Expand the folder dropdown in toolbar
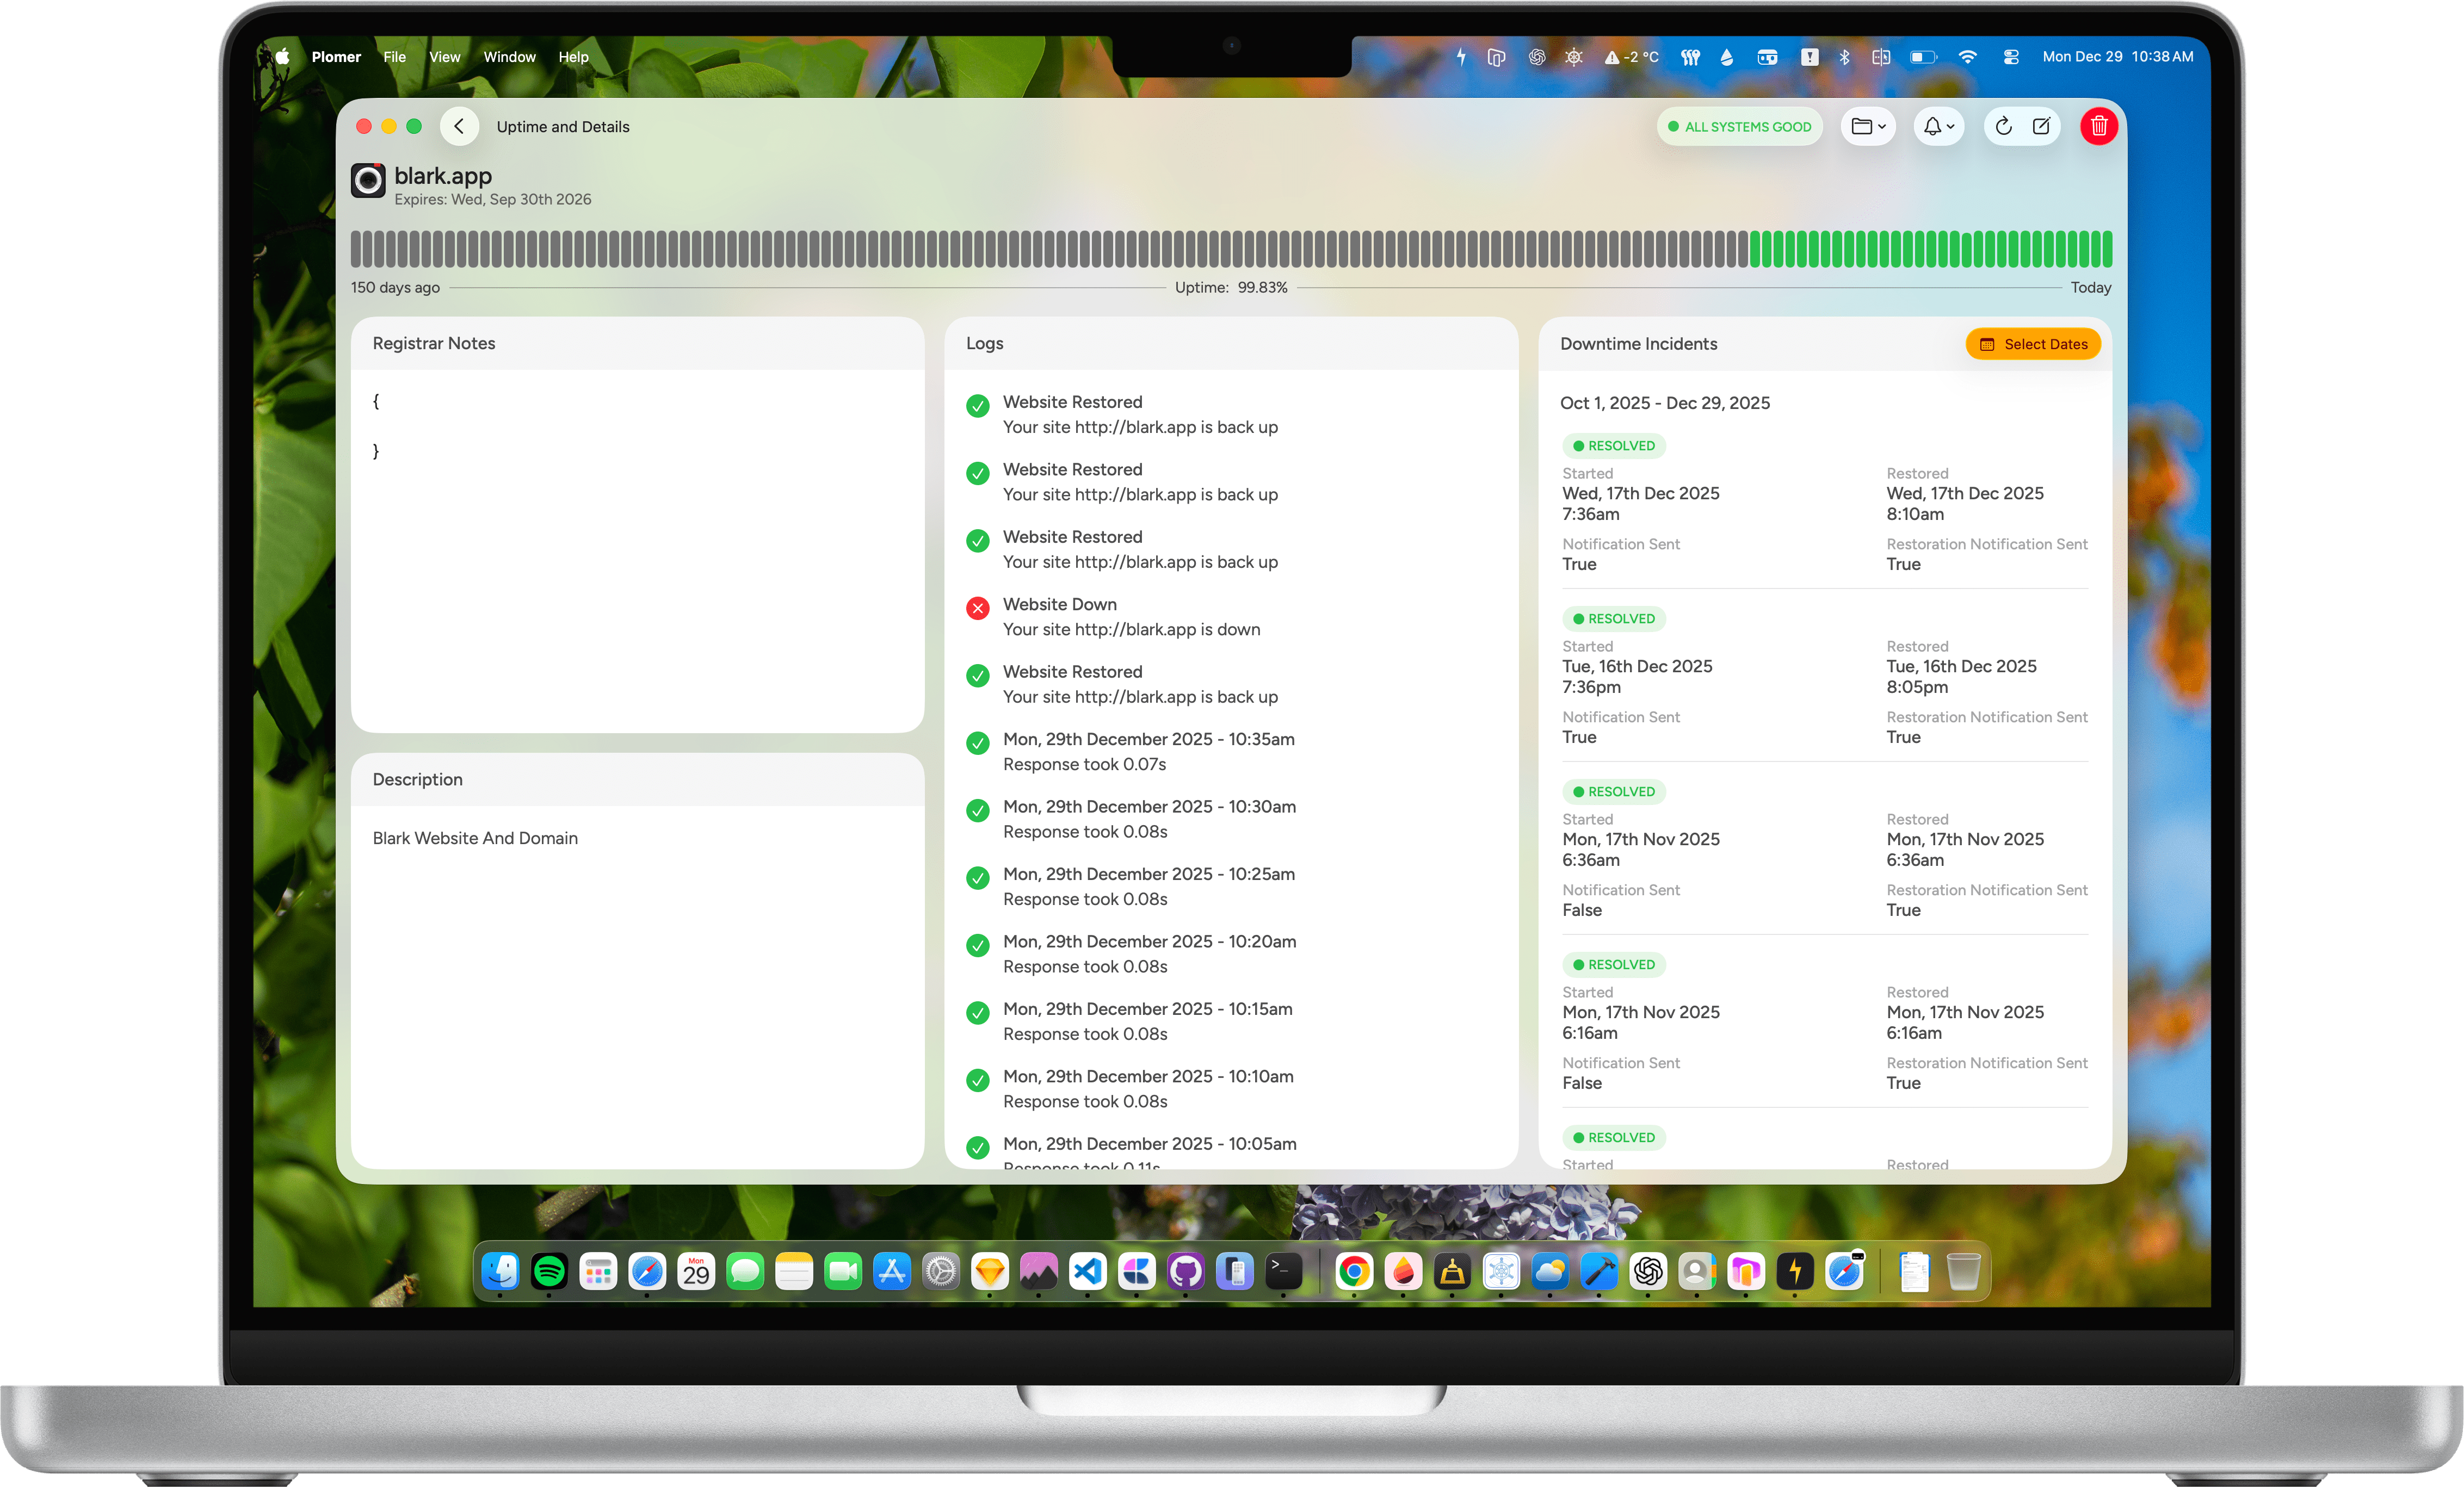Image resolution: width=2464 pixels, height=1487 pixels. (x=1867, y=126)
